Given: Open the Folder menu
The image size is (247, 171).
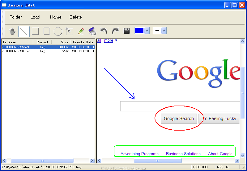Looking at the screenshot, I should click(x=15, y=17).
